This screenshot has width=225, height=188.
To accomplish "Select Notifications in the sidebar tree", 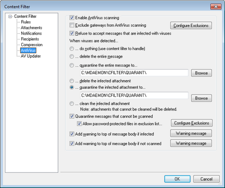I will [x=31, y=33].
